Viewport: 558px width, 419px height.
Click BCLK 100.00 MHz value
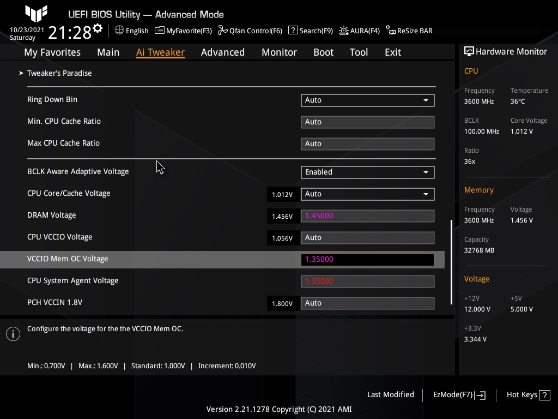coord(482,131)
